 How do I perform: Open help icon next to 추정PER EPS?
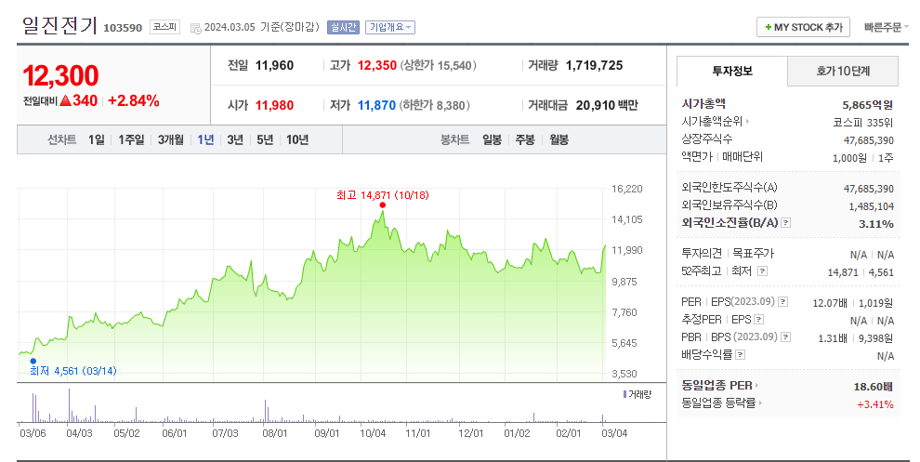(758, 320)
